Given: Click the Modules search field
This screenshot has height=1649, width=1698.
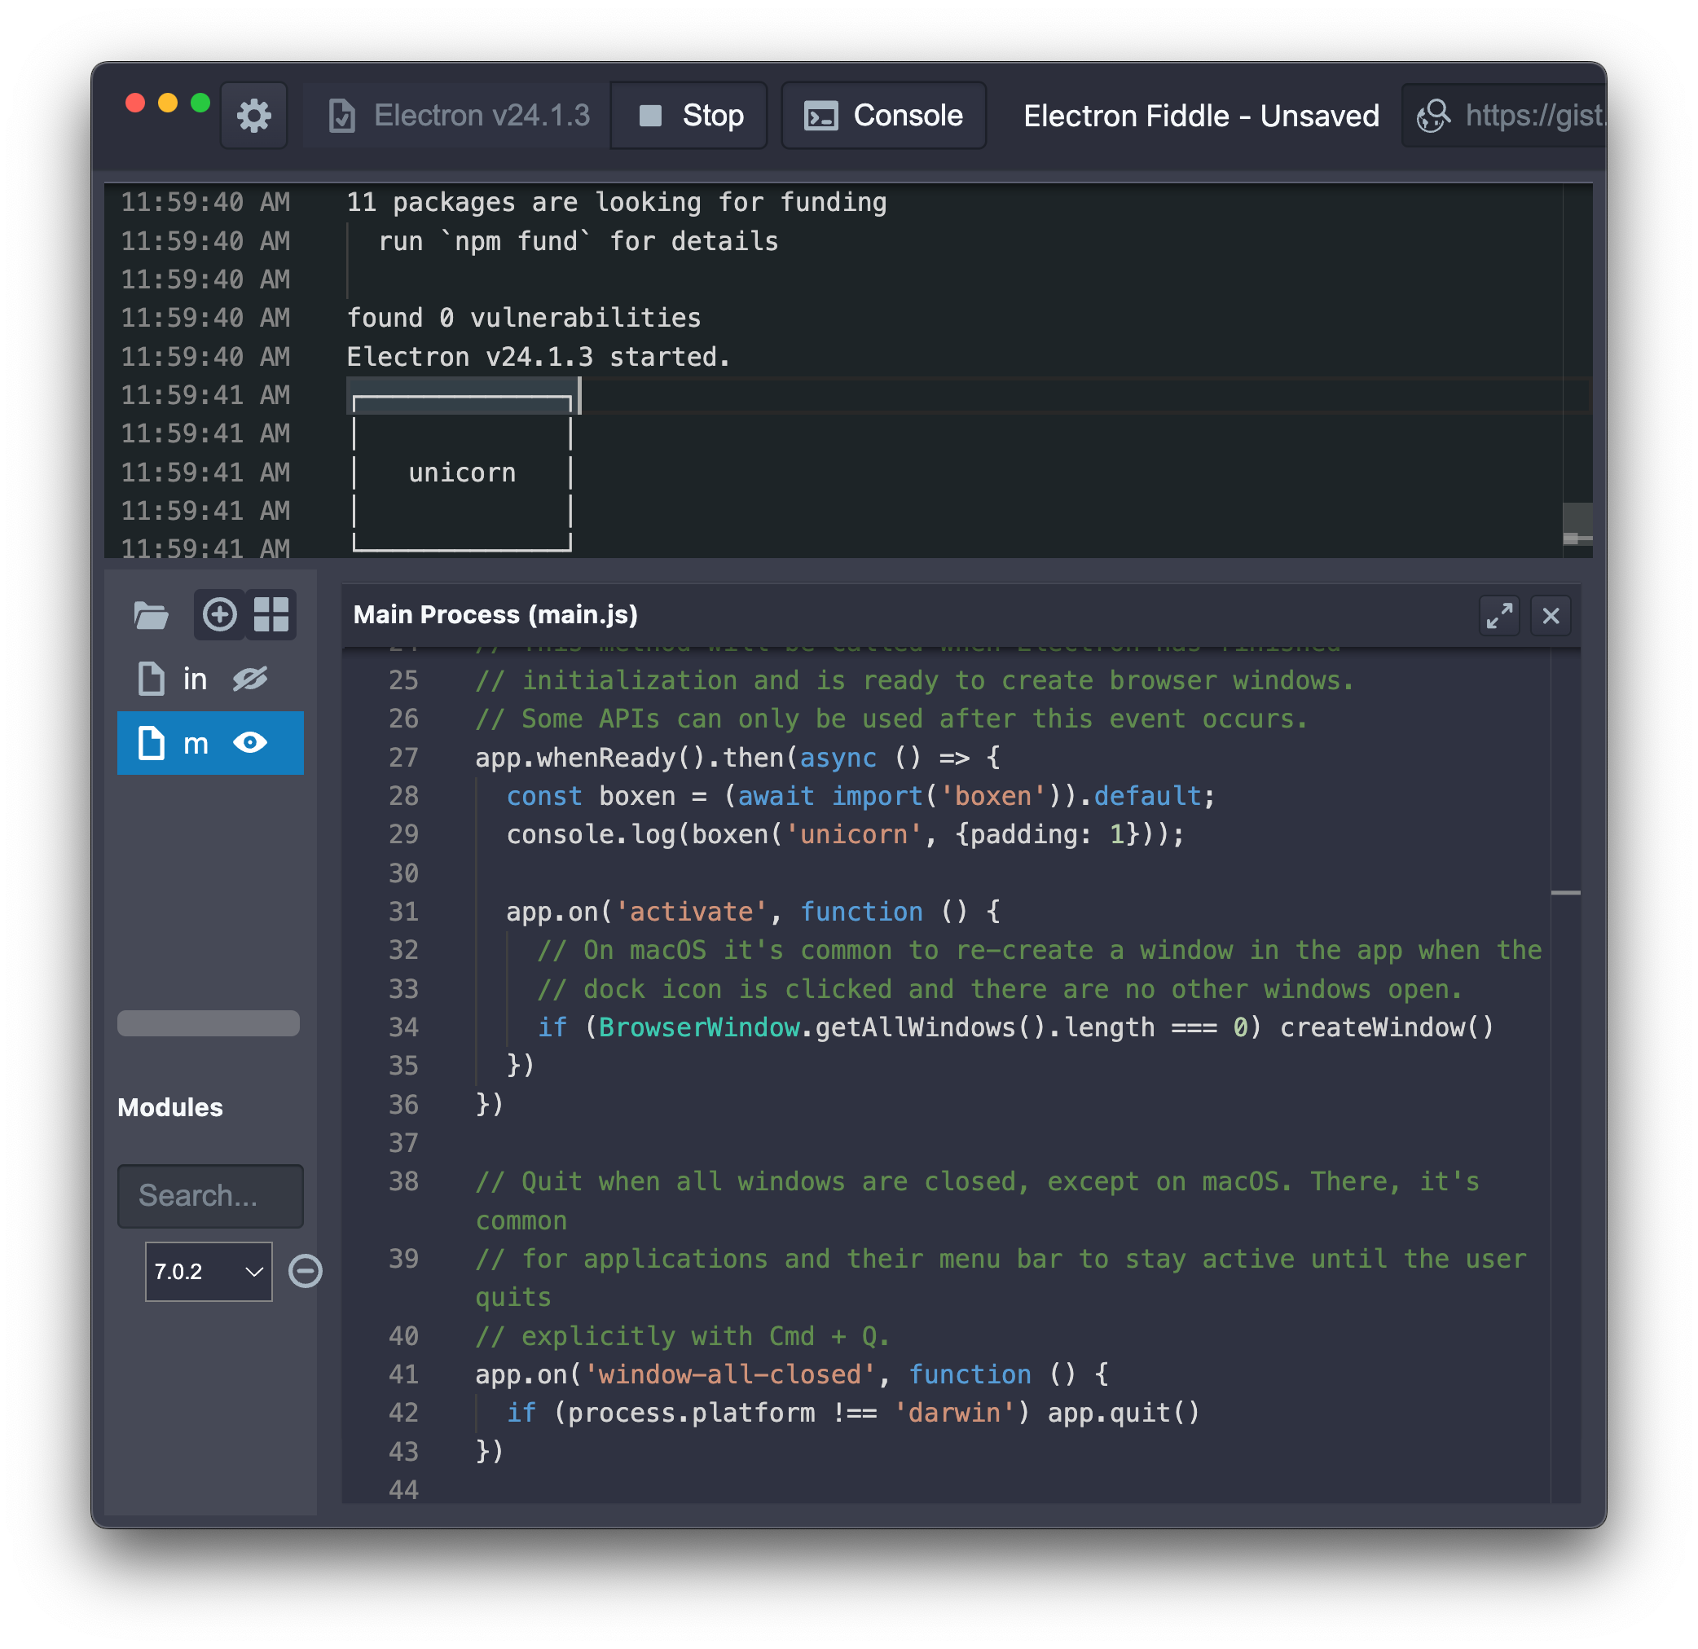Looking at the screenshot, I should pos(209,1196).
